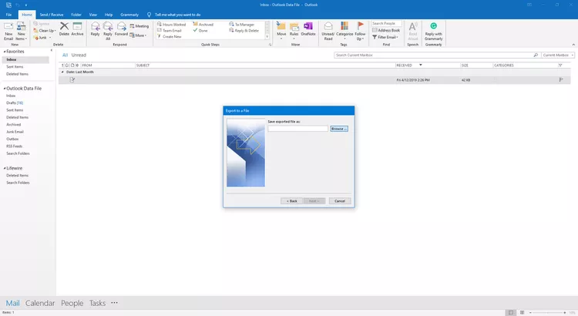This screenshot has width=578, height=316.
Task: Click the Browse button in dialog
Action: pos(339,129)
